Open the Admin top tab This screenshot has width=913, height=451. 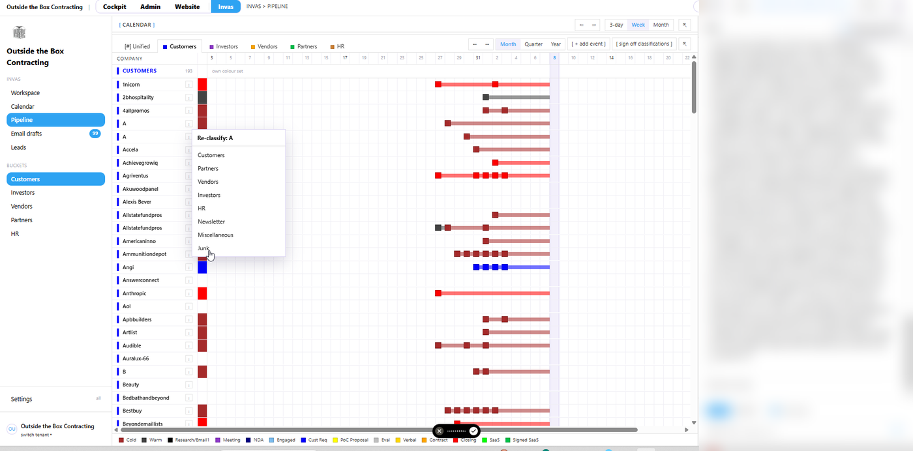(x=150, y=7)
